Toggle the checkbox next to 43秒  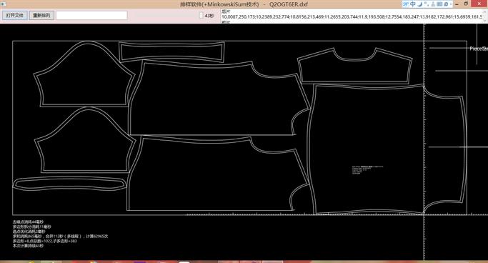point(201,15)
